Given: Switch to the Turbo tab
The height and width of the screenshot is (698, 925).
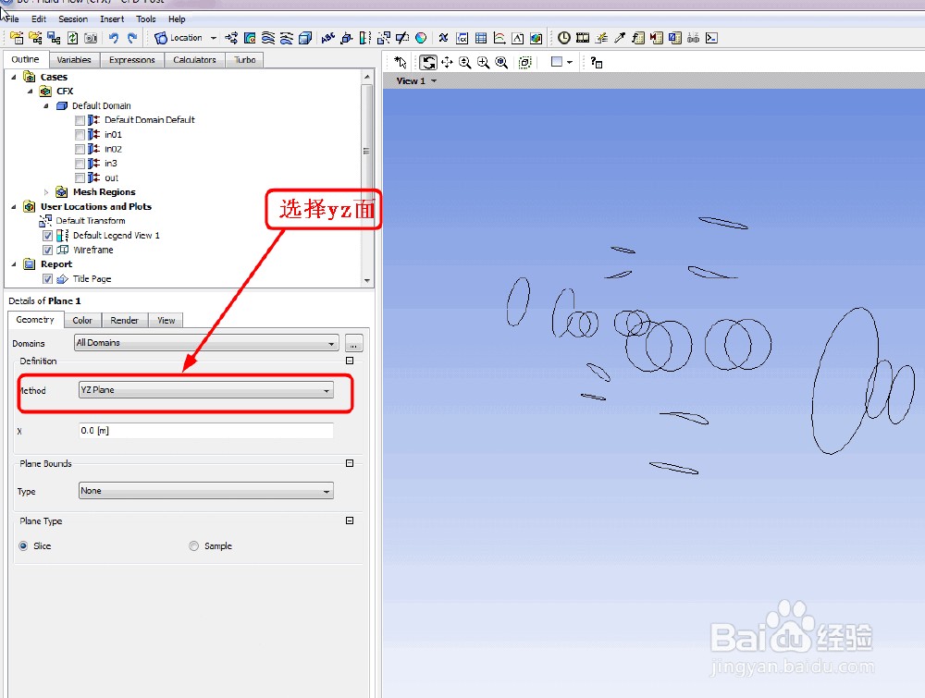Looking at the screenshot, I should pyautogui.click(x=244, y=60).
